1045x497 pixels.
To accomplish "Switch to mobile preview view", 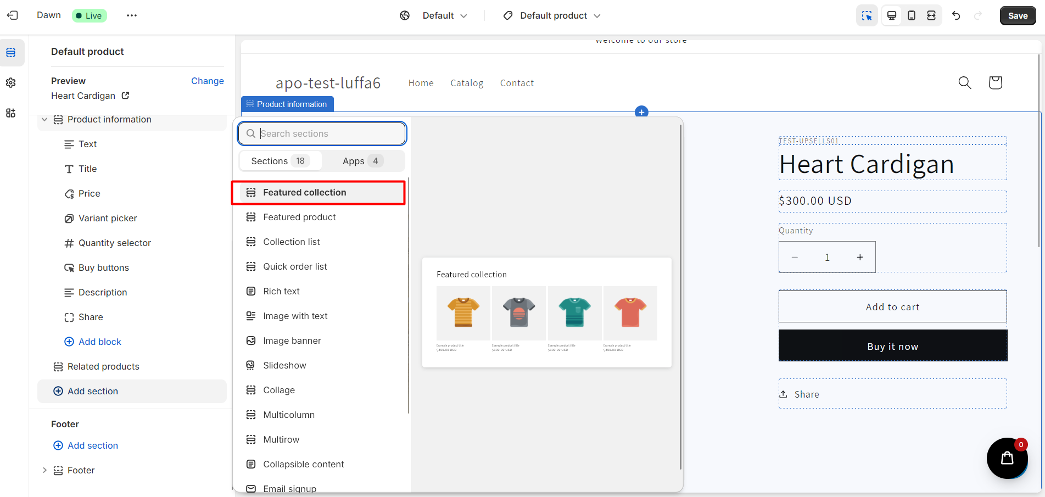I will pyautogui.click(x=912, y=15).
